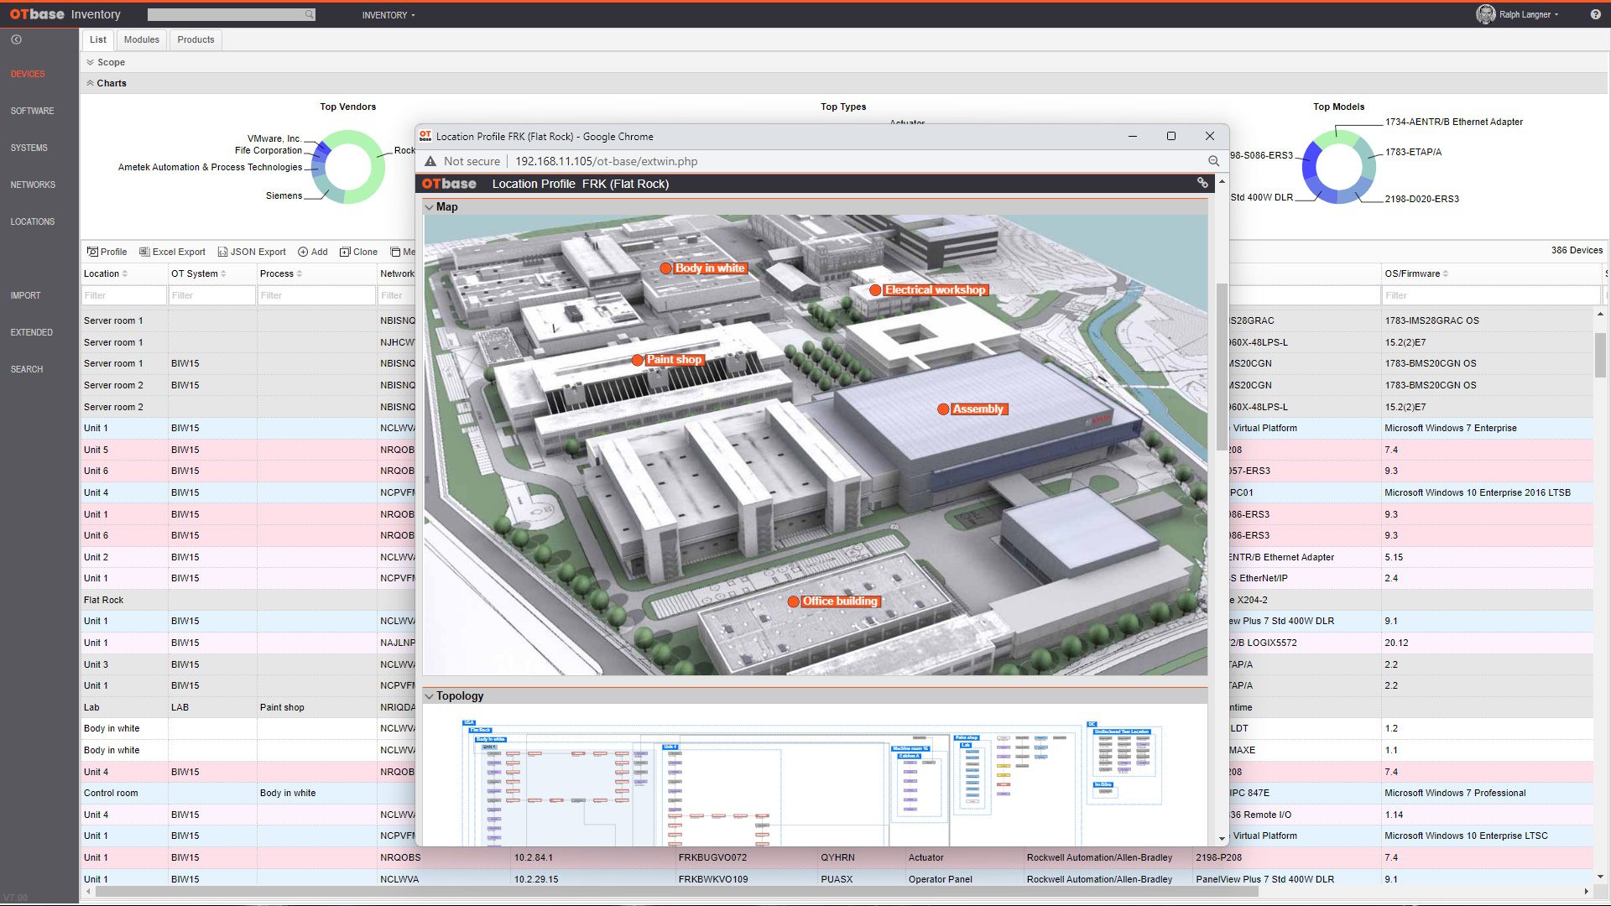Screen dimensions: 1611x906
Task: Click the Excel Export toolbar button
Action: coord(172,252)
